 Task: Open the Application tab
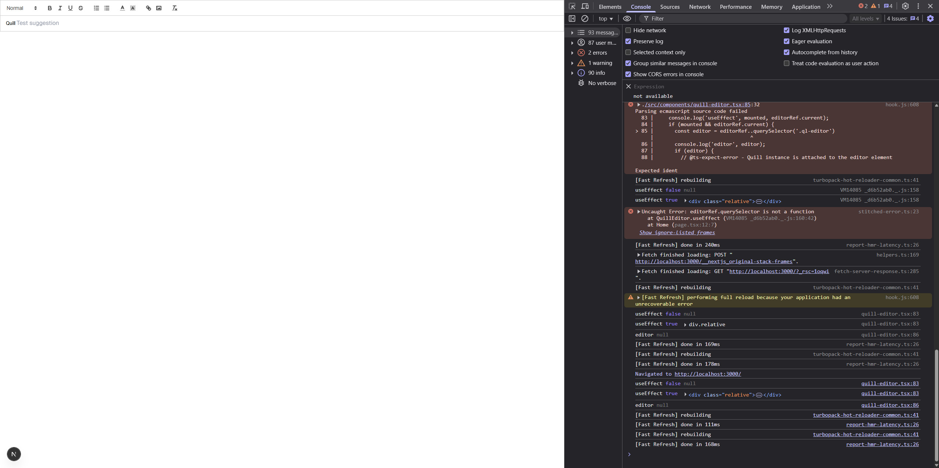806,7
